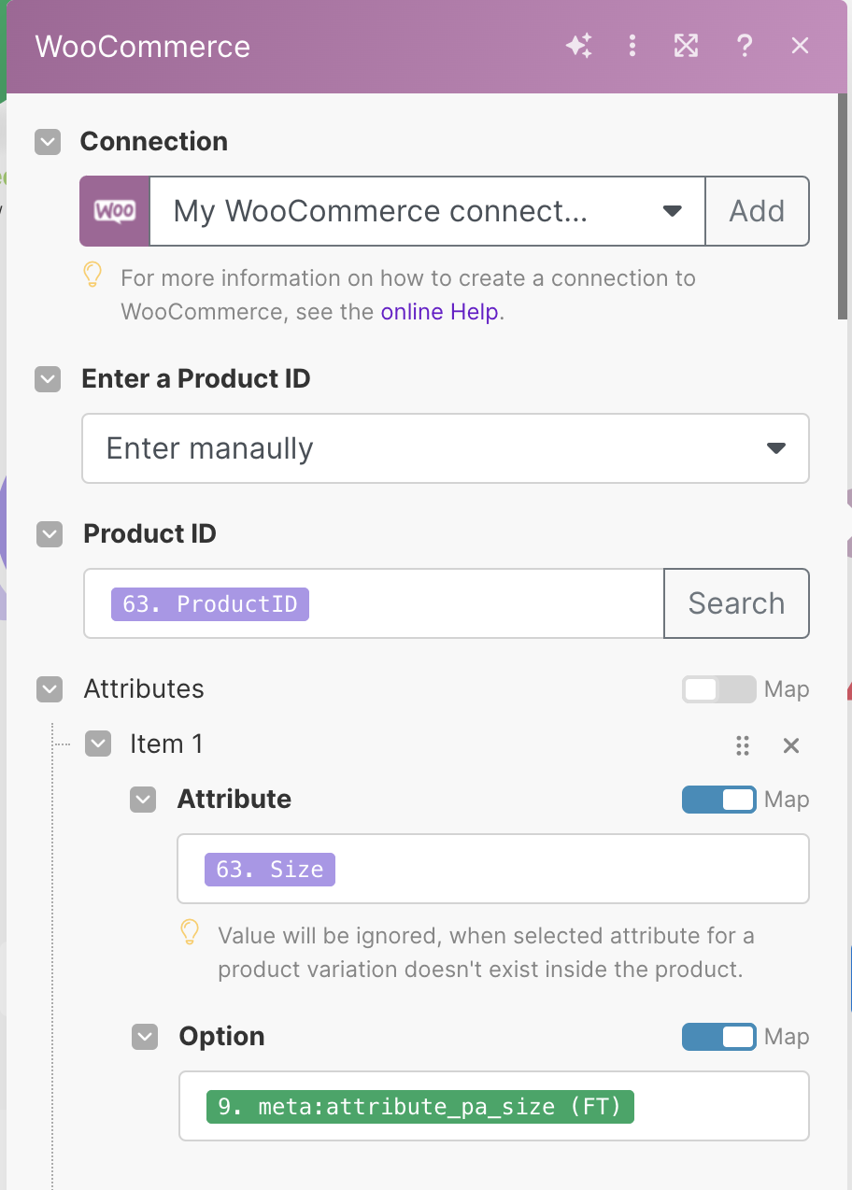Expand the panel with the fullscreen icon
Image resolution: width=852 pixels, height=1190 pixels.
tap(687, 46)
